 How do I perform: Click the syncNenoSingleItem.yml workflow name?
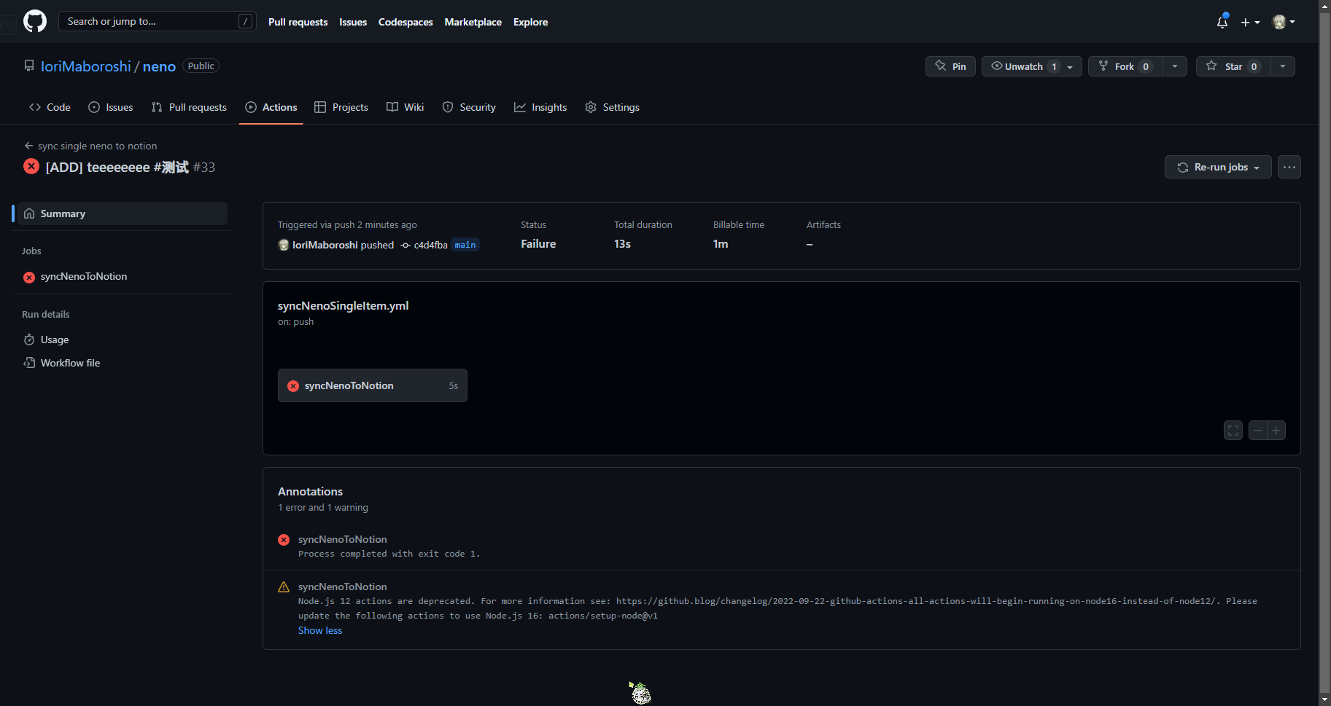click(x=343, y=305)
